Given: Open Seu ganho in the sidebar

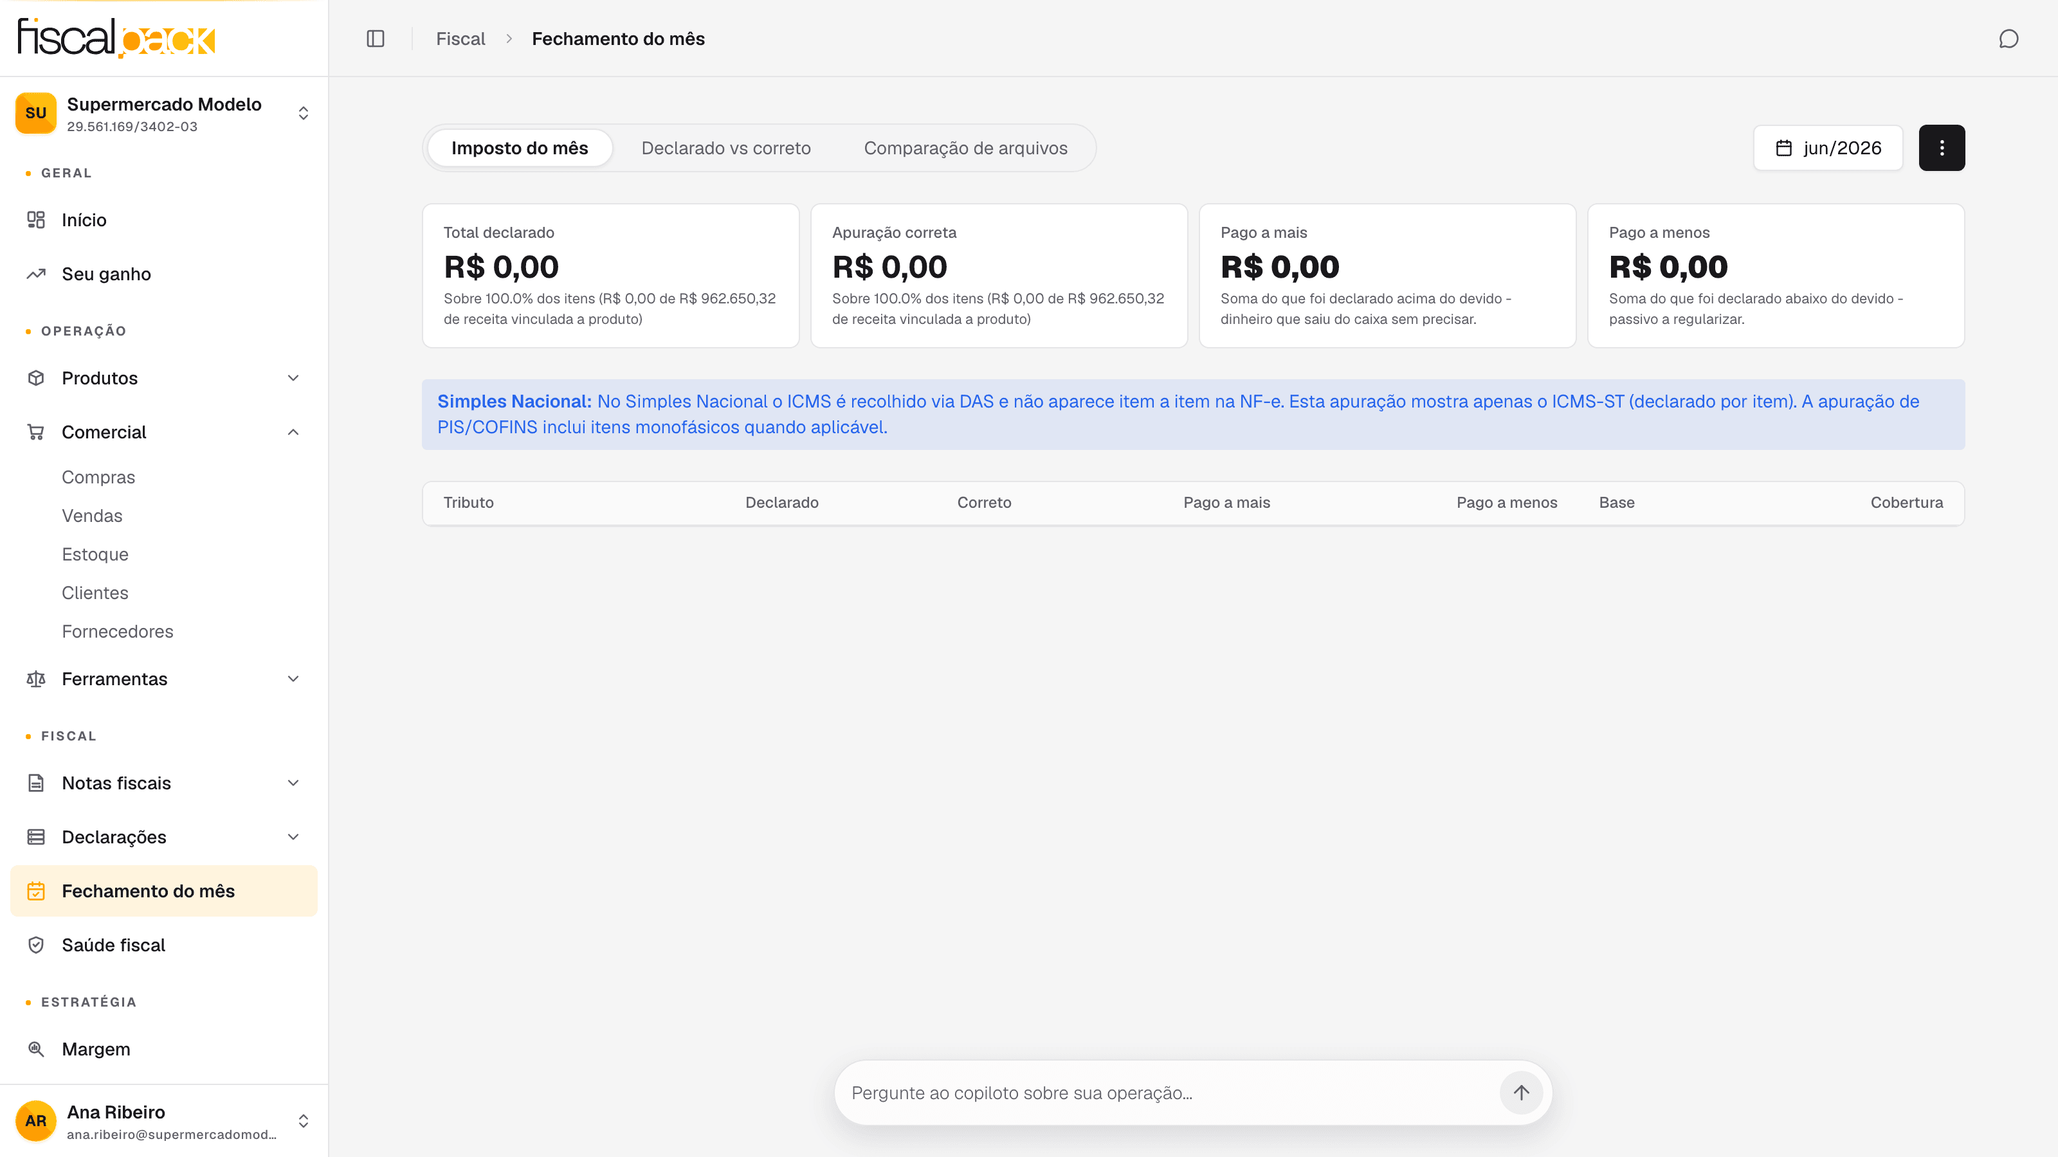Looking at the screenshot, I should point(164,274).
